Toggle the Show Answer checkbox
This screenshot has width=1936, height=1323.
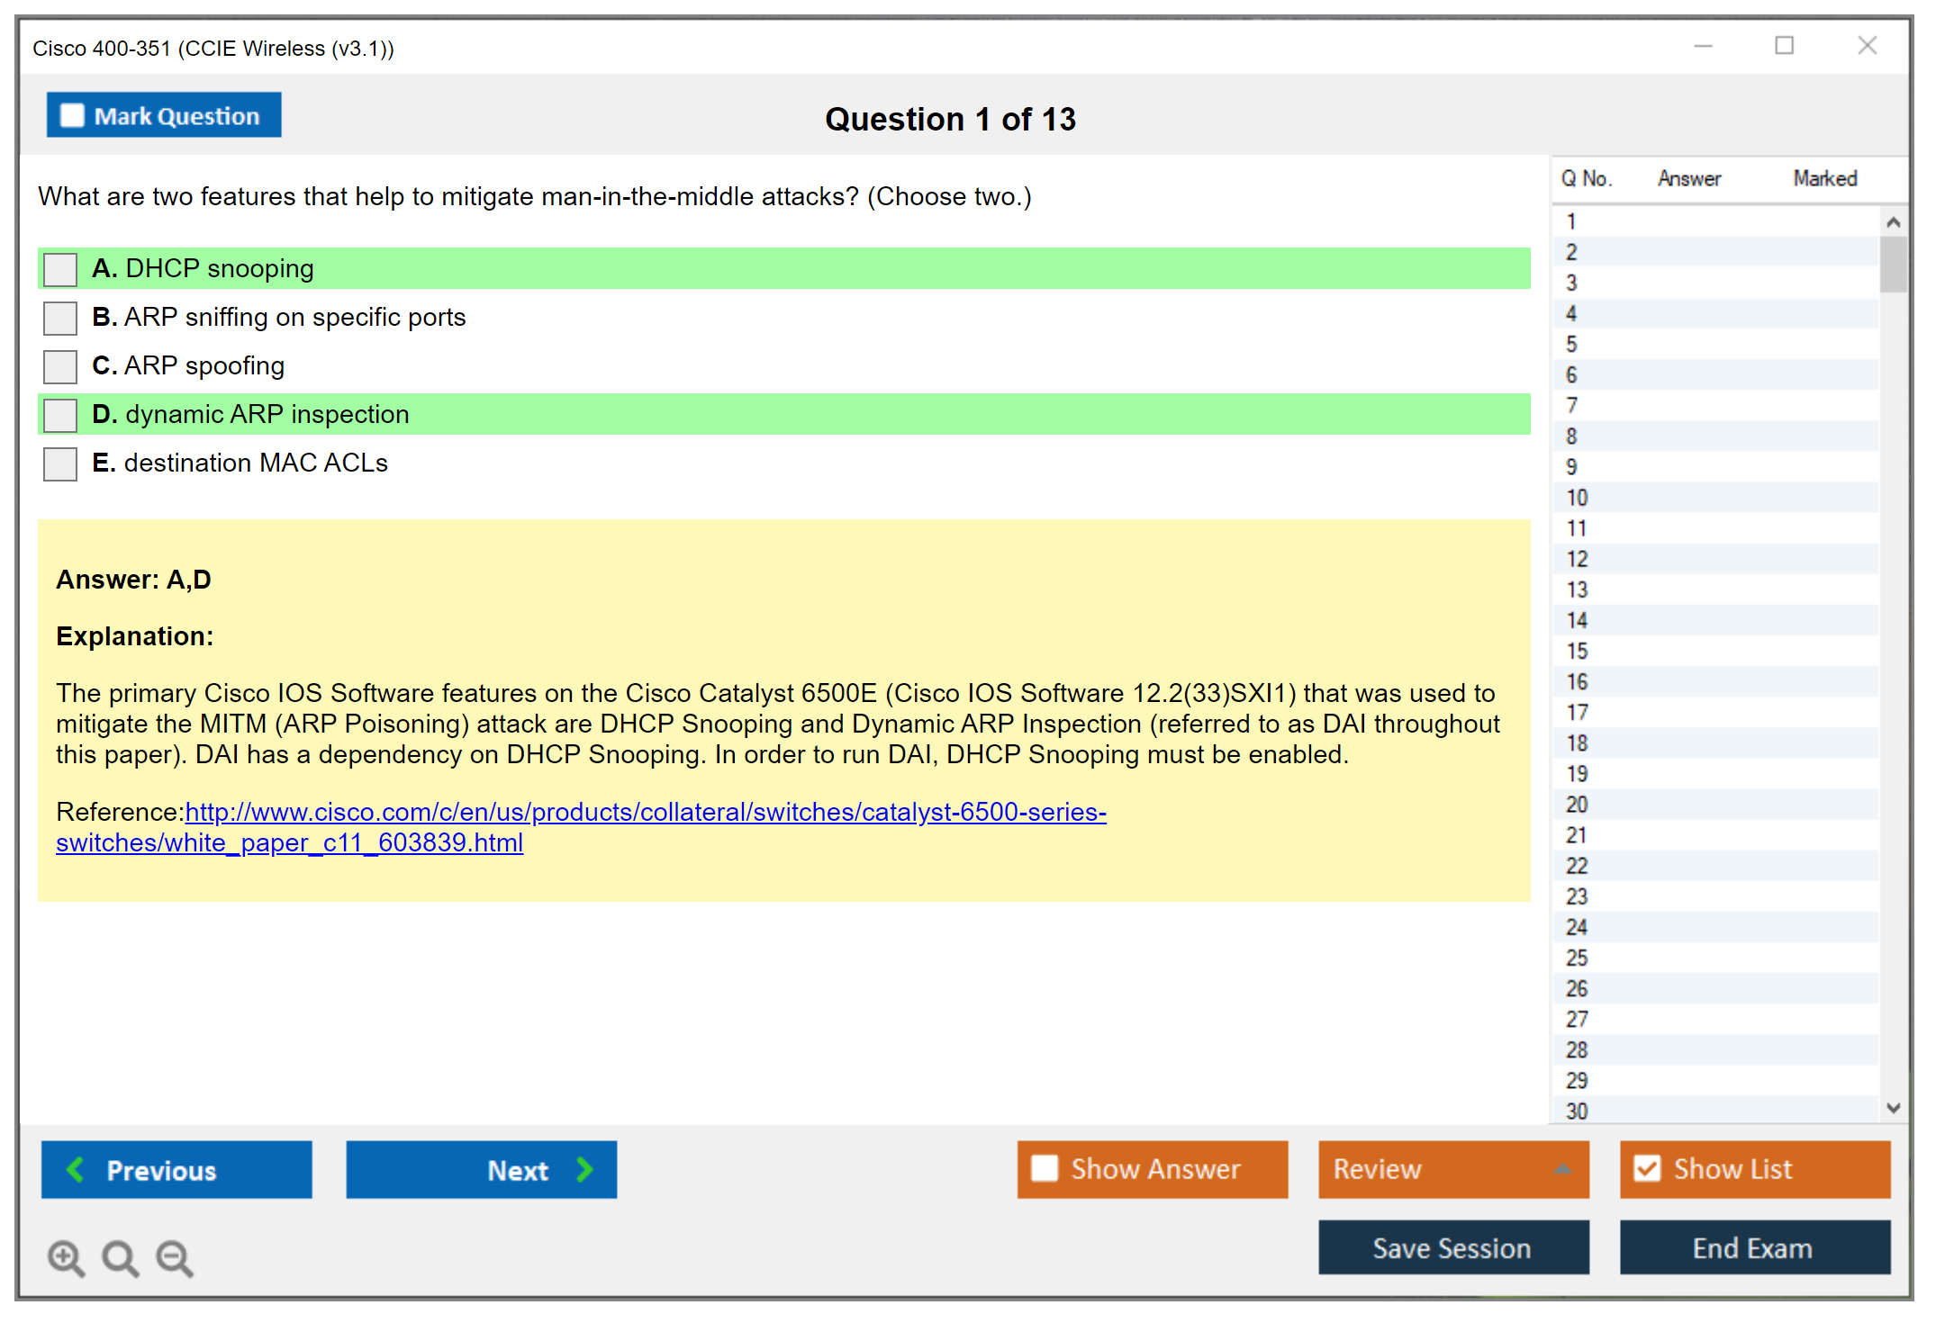tap(1045, 1168)
